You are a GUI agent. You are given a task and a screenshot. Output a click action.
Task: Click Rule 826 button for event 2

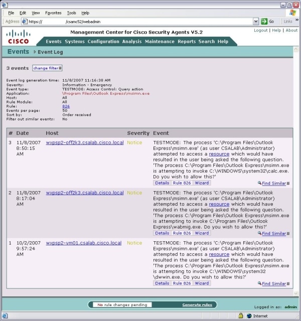point(182,233)
